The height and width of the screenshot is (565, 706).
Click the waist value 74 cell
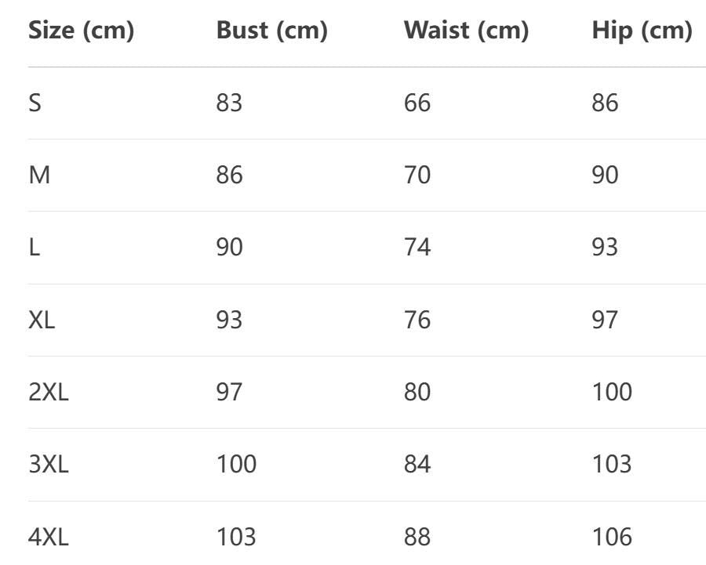pos(417,248)
